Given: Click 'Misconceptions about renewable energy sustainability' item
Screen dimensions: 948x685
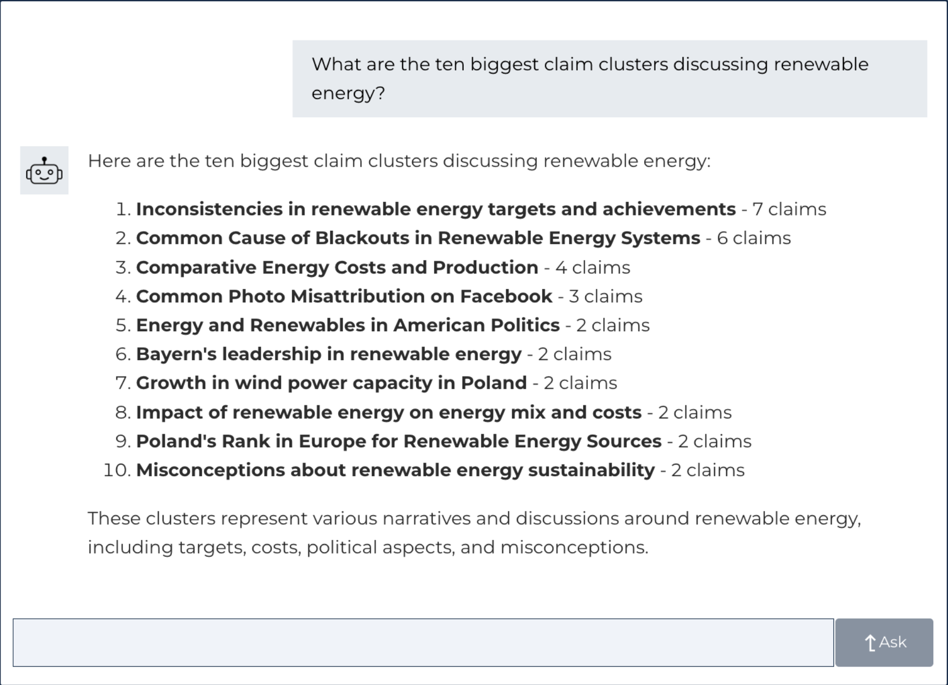Looking at the screenshot, I should (395, 471).
